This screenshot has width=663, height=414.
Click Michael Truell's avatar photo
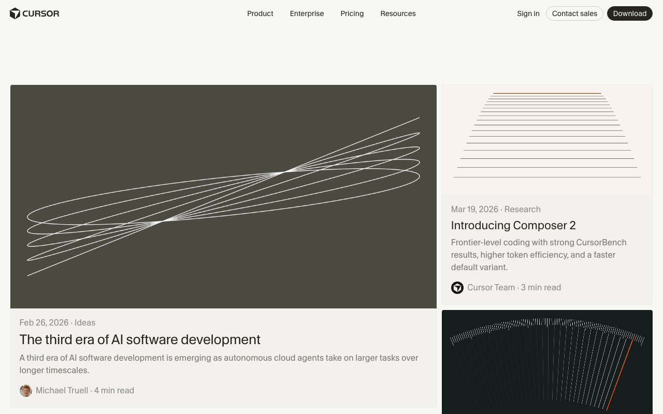coord(26,391)
